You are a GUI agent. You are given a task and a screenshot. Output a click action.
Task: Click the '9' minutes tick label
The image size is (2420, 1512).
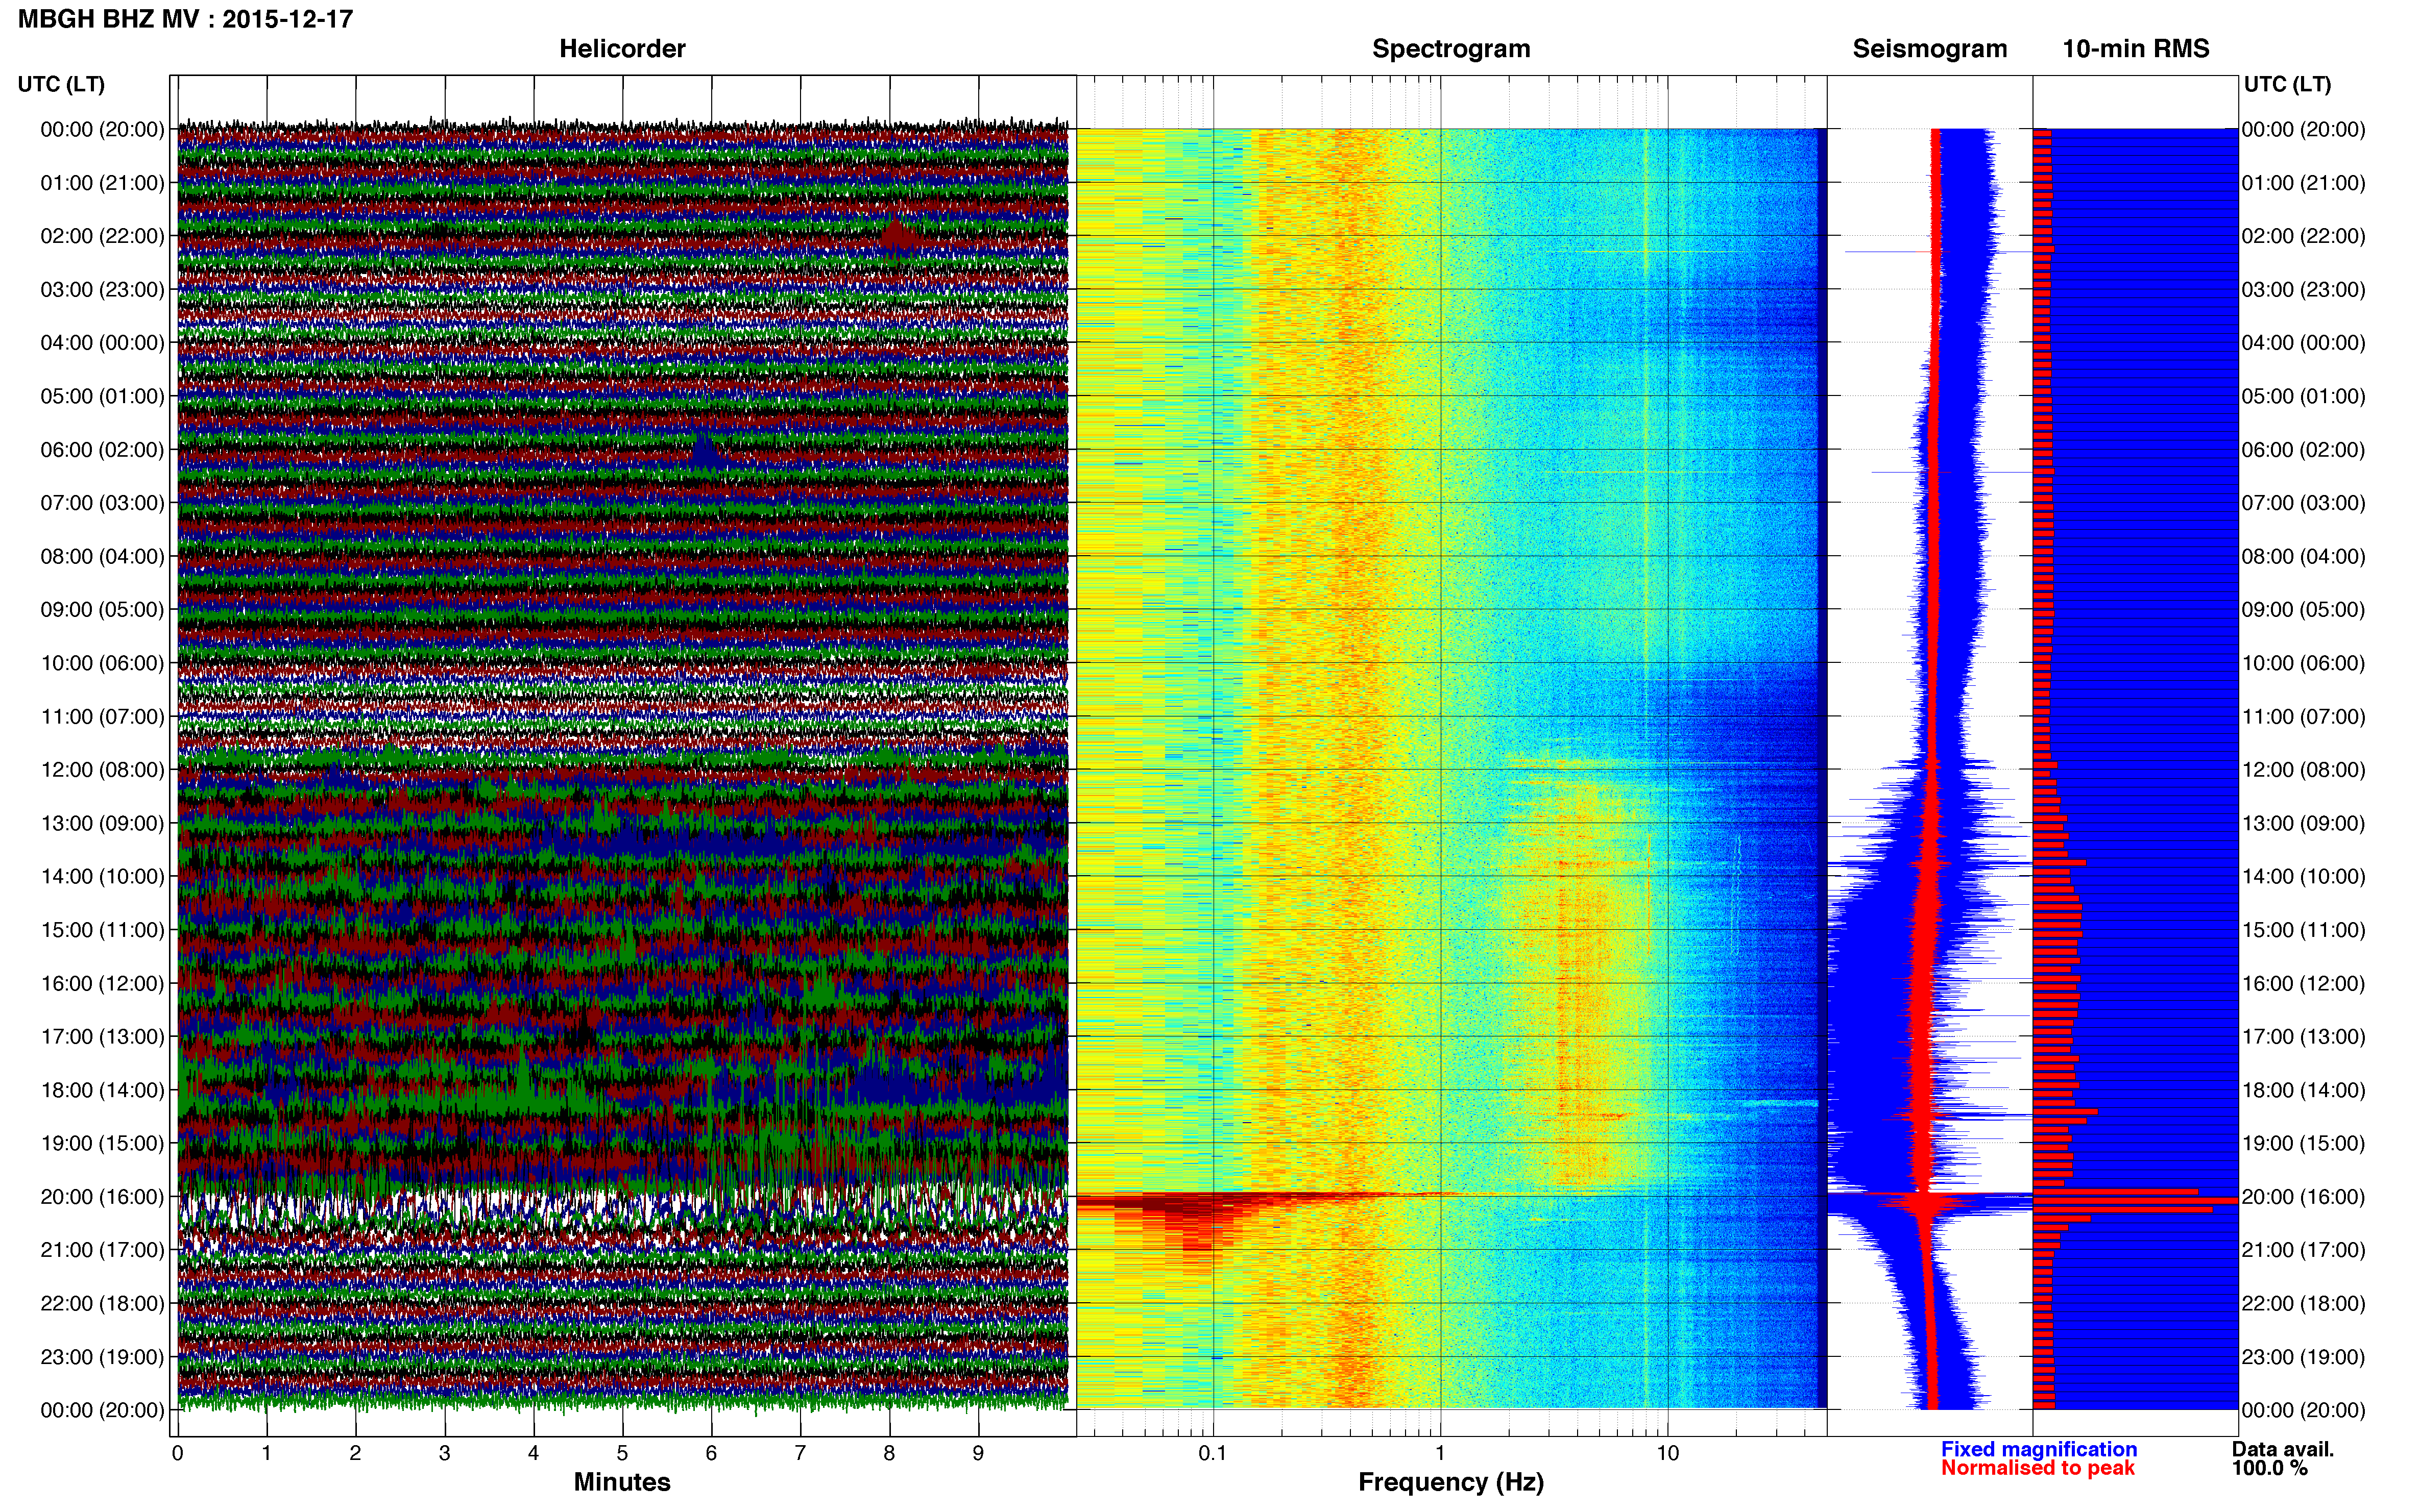pyautogui.click(x=978, y=1453)
